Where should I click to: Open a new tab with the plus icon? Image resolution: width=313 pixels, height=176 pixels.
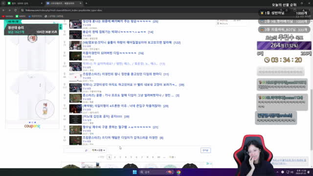[86, 3]
